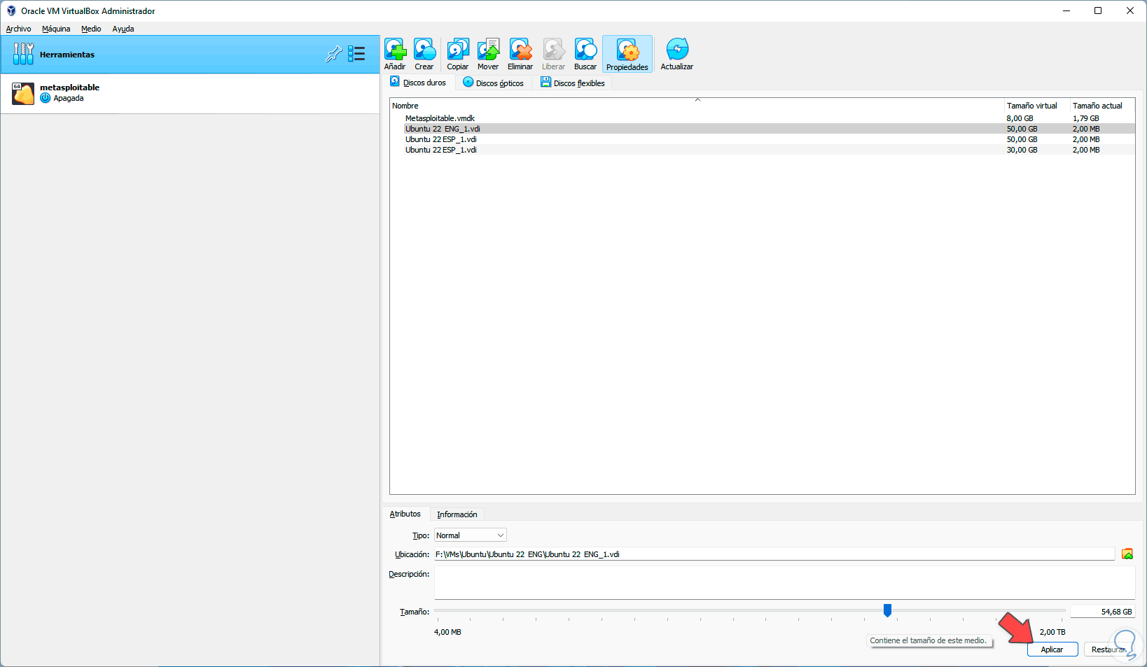
Task: Sort by the Tamaño actual column header
Action: [1102, 106]
